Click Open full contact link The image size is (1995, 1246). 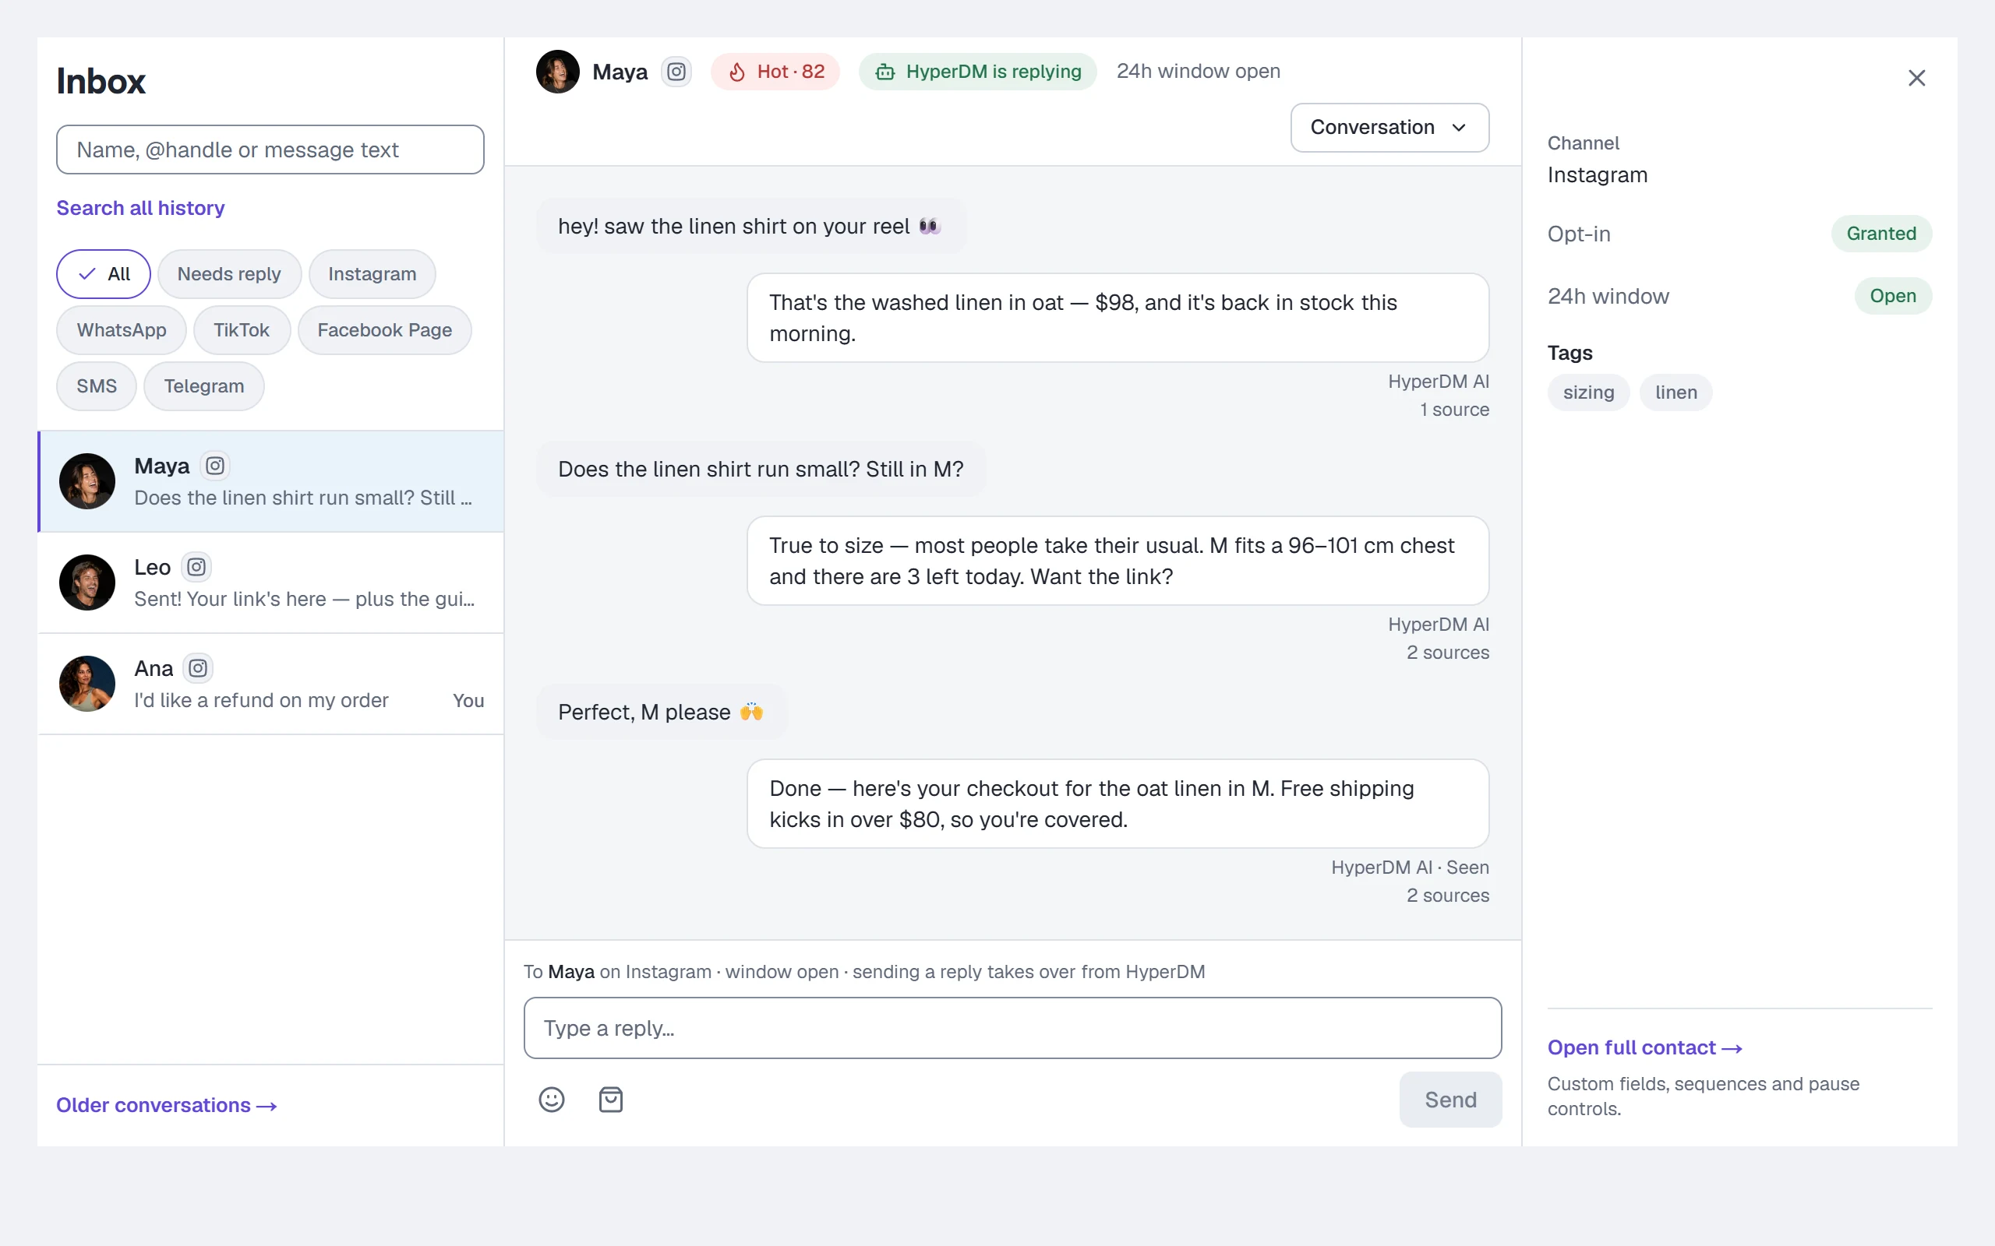coord(1644,1047)
